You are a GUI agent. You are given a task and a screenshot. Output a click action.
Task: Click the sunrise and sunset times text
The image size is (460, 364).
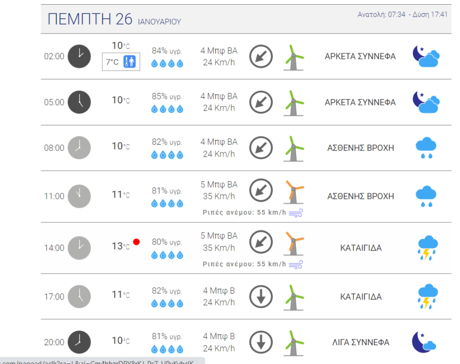[x=402, y=15]
